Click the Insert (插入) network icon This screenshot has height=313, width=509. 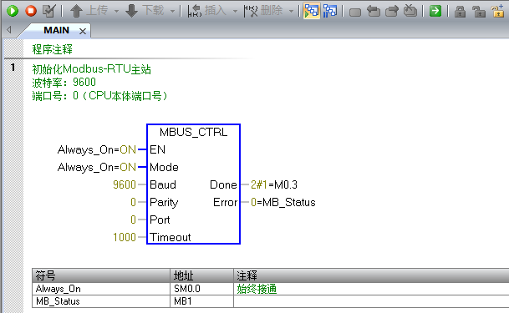(195, 11)
